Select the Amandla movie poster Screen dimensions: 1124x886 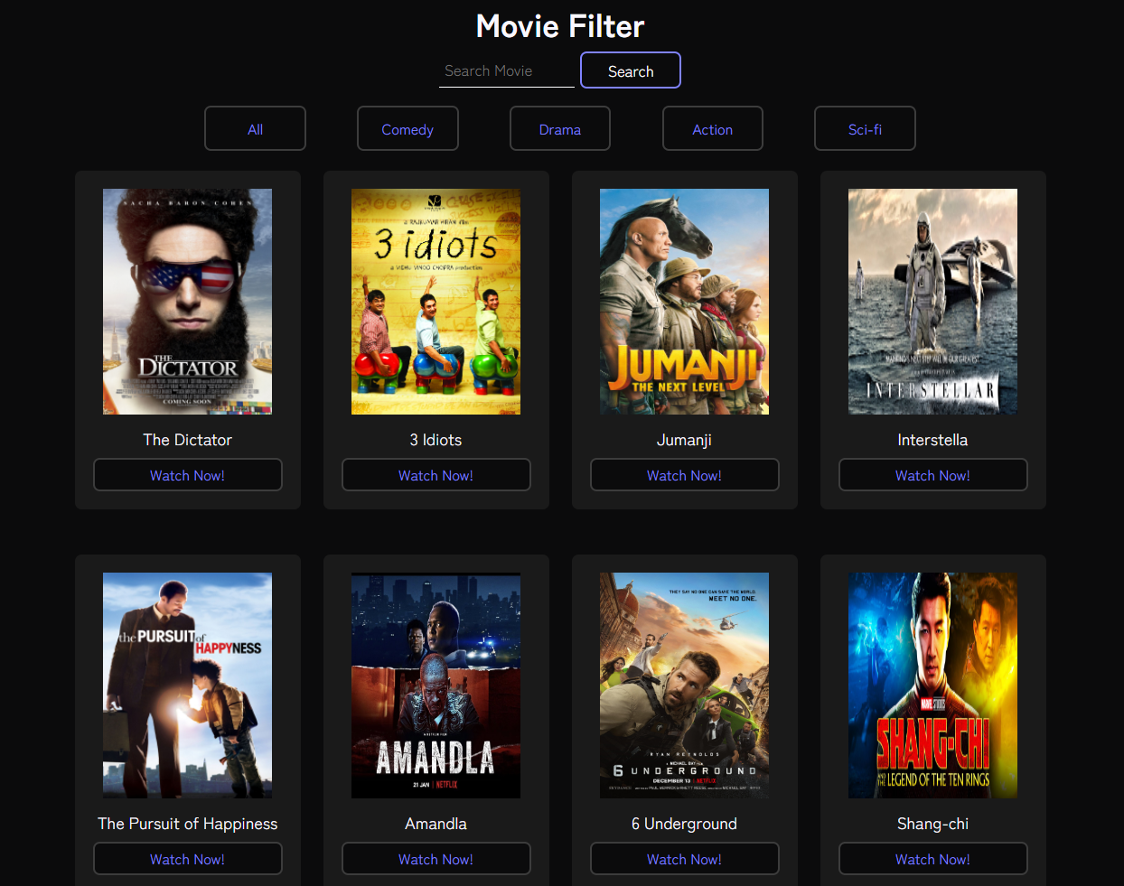pyautogui.click(x=436, y=685)
